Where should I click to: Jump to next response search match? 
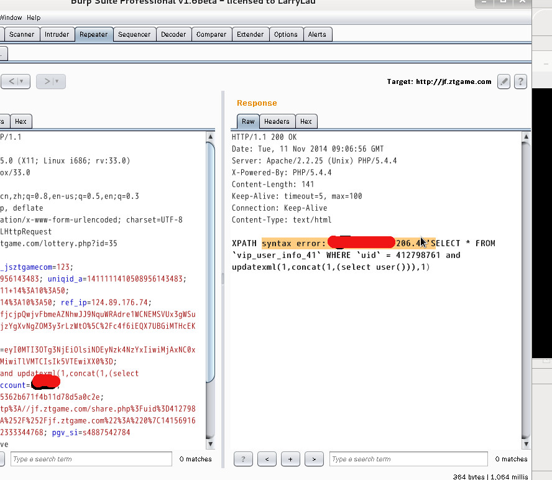[x=314, y=459]
